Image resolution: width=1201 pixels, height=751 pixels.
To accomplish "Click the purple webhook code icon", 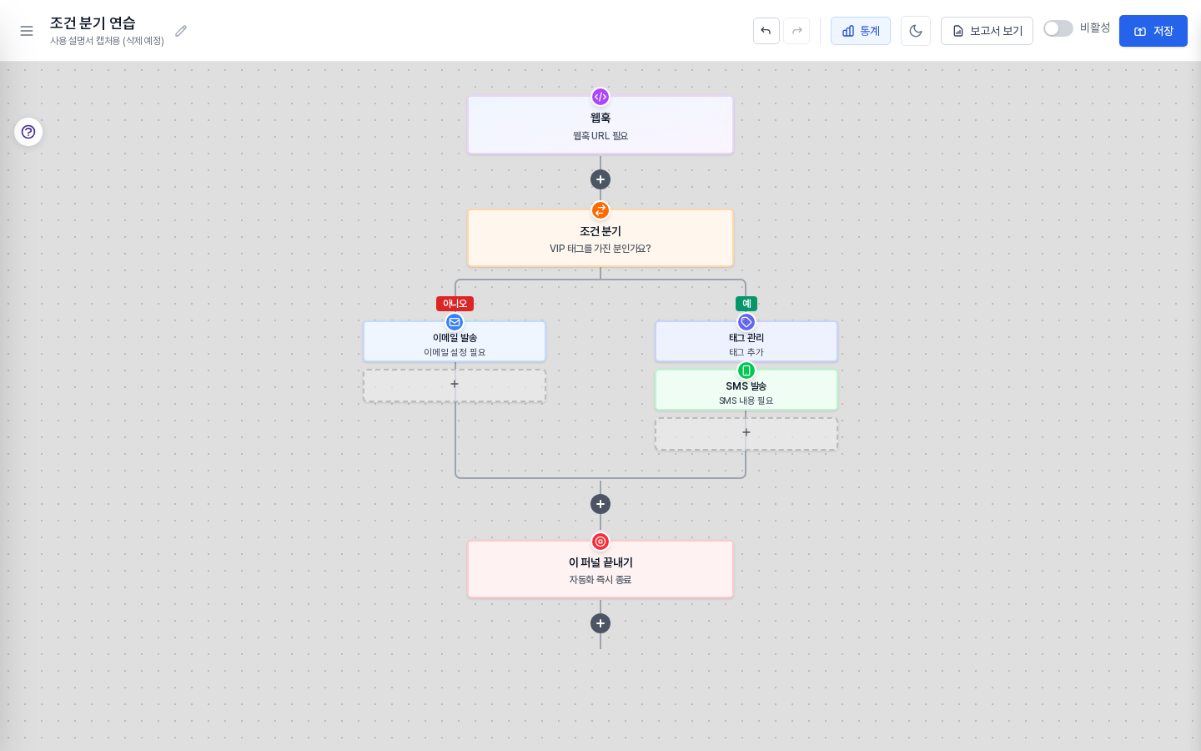I will click(600, 97).
